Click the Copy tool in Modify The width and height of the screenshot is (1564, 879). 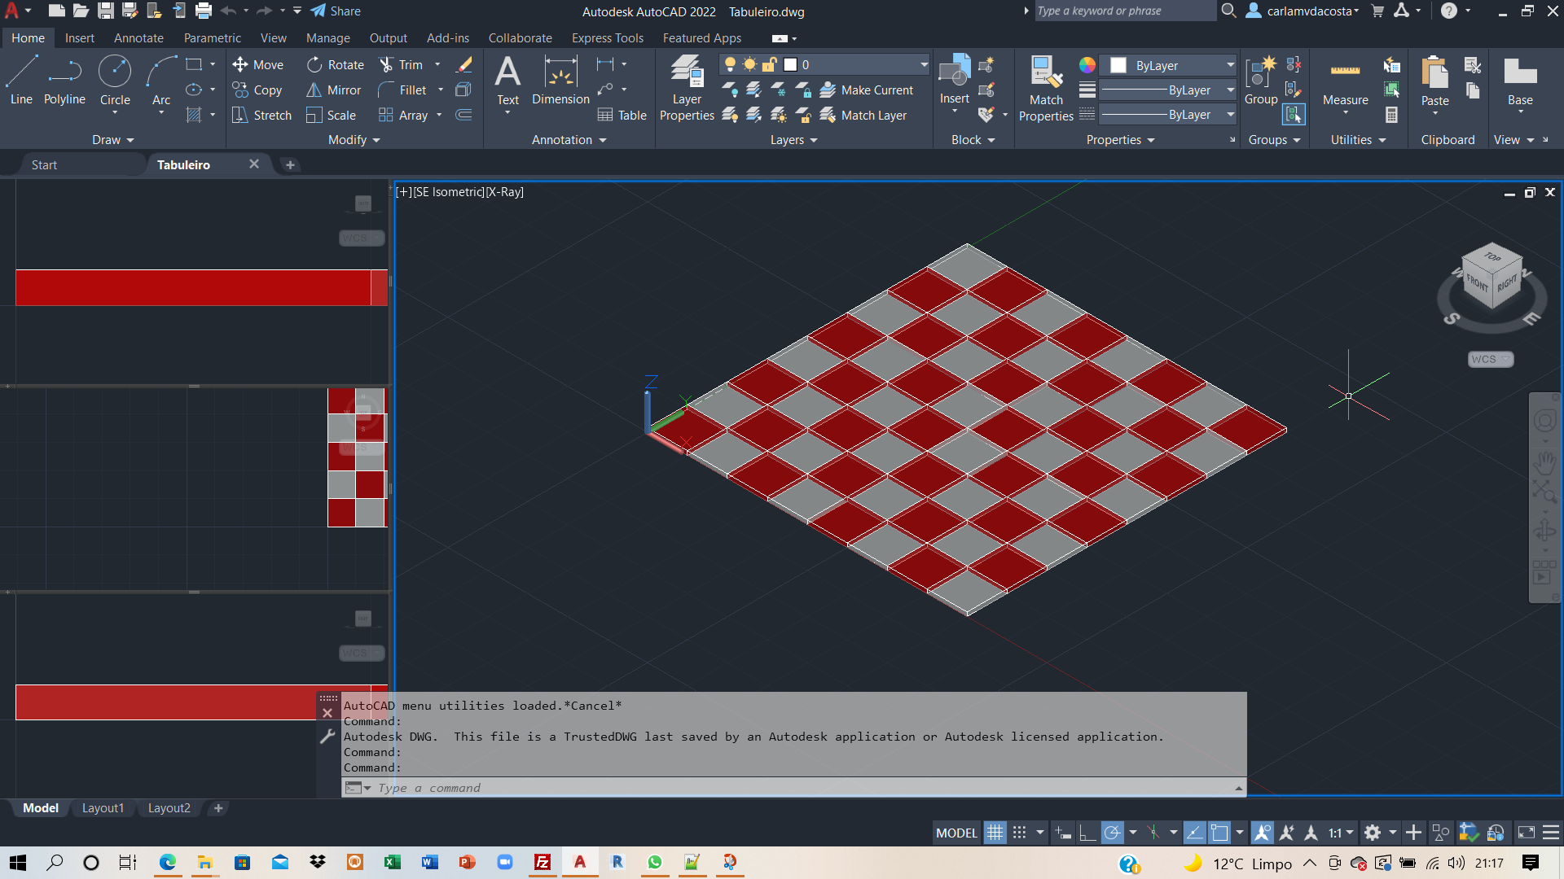(257, 90)
